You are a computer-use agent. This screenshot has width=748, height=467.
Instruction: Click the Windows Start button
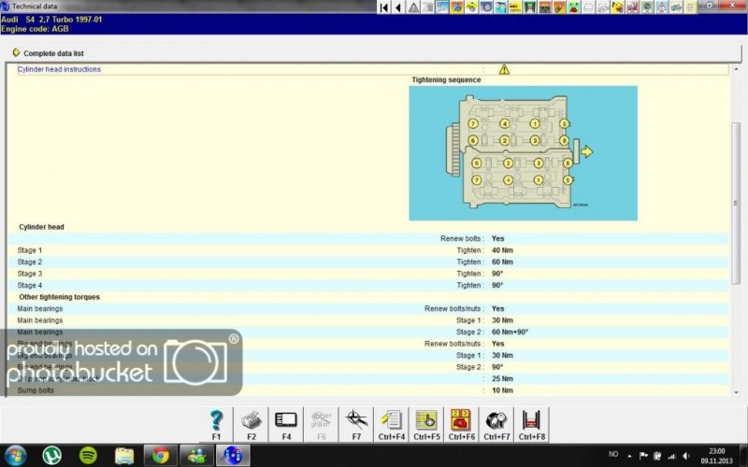16,455
